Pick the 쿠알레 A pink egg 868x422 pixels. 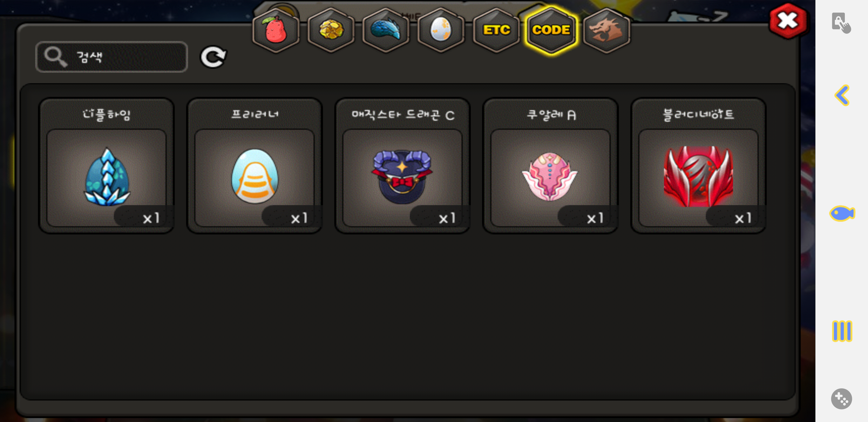[550, 166]
